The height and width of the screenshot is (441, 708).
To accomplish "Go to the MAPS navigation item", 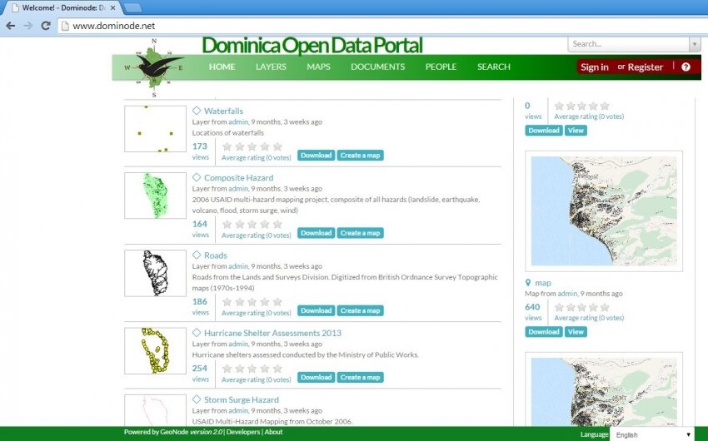I will (318, 67).
